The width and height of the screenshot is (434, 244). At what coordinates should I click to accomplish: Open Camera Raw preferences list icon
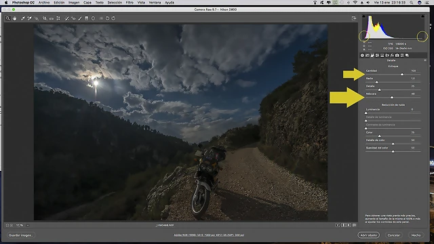click(x=101, y=18)
